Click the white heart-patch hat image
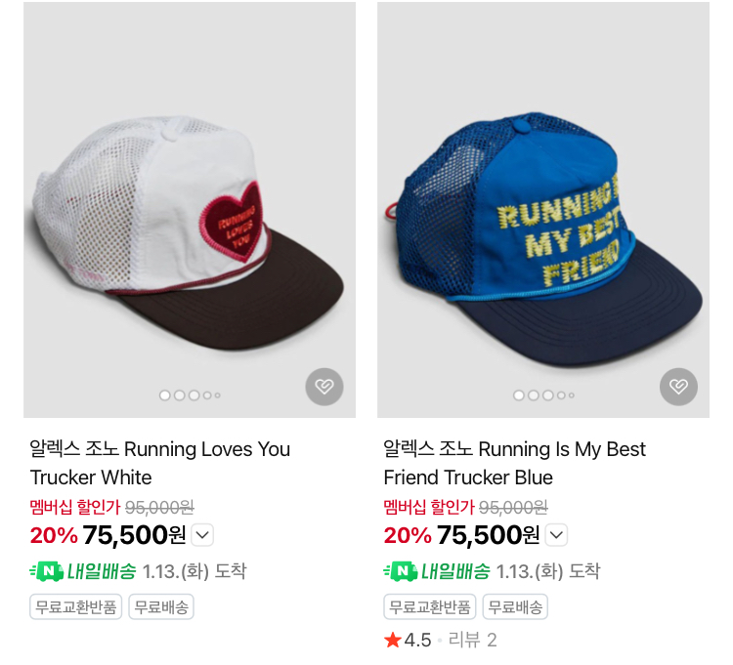Viewport: 733px width, 665px height. pos(190,210)
